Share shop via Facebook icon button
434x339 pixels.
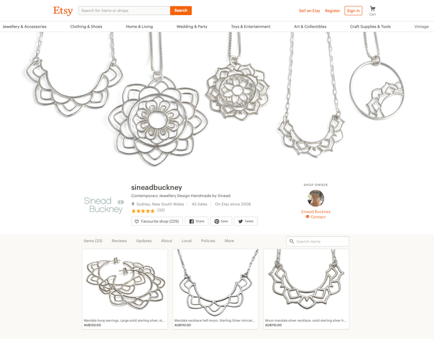196,221
